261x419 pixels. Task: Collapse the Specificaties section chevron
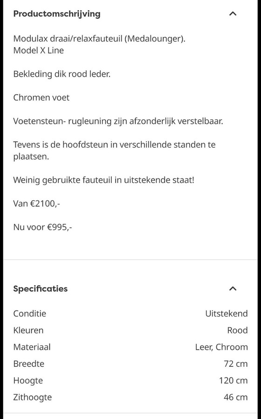pyautogui.click(x=233, y=288)
